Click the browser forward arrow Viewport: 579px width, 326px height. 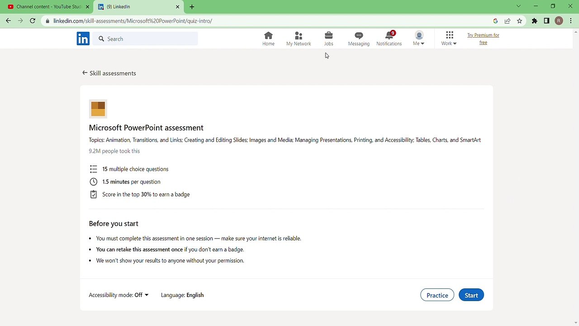pos(20,21)
